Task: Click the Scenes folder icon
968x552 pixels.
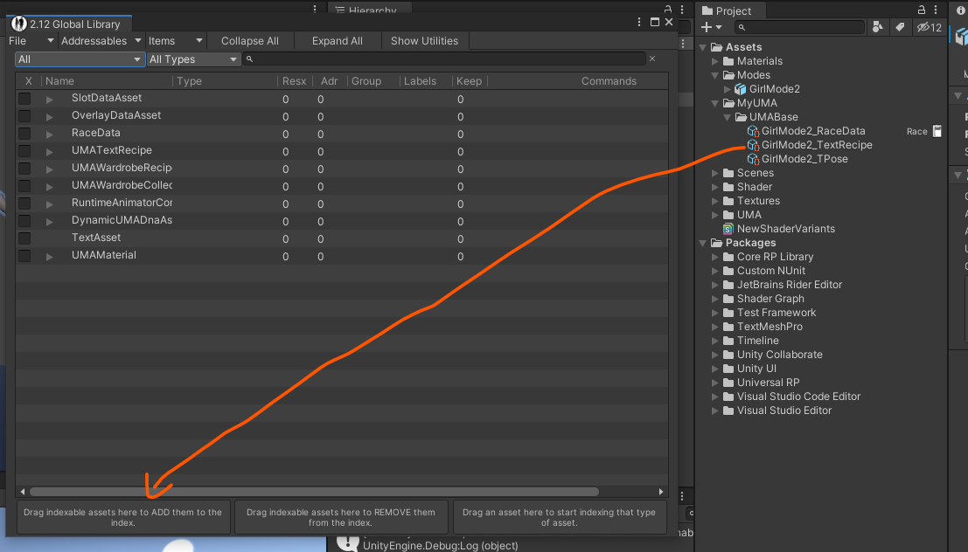Action: click(x=728, y=173)
